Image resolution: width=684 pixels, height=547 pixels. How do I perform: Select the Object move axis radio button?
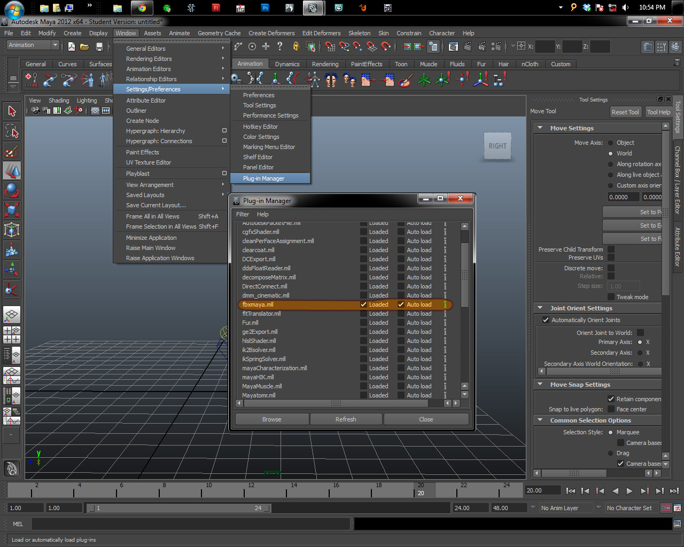coord(611,143)
